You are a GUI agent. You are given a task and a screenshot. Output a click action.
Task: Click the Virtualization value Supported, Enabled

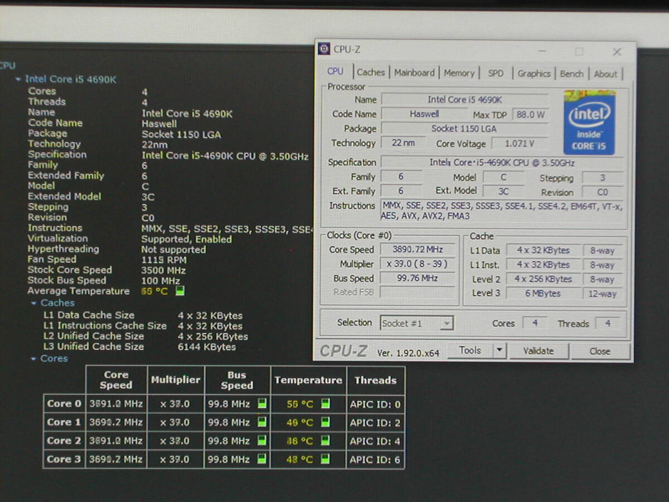click(x=187, y=239)
